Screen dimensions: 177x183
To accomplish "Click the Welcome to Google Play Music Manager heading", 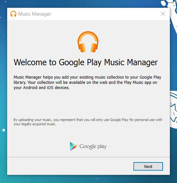I will (86, 62).
